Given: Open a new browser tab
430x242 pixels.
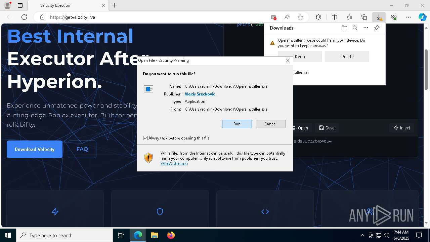Looking at the screenshot, I should tap(115, 5).
